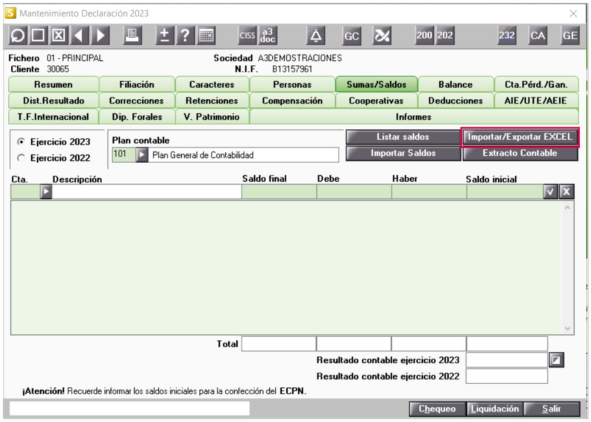Open the Informes tab
591x422 pixels.
pos(413,117)
